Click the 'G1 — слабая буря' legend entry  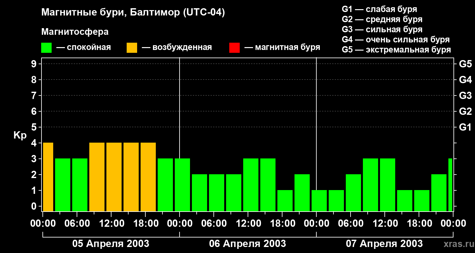tap(379, 9)
